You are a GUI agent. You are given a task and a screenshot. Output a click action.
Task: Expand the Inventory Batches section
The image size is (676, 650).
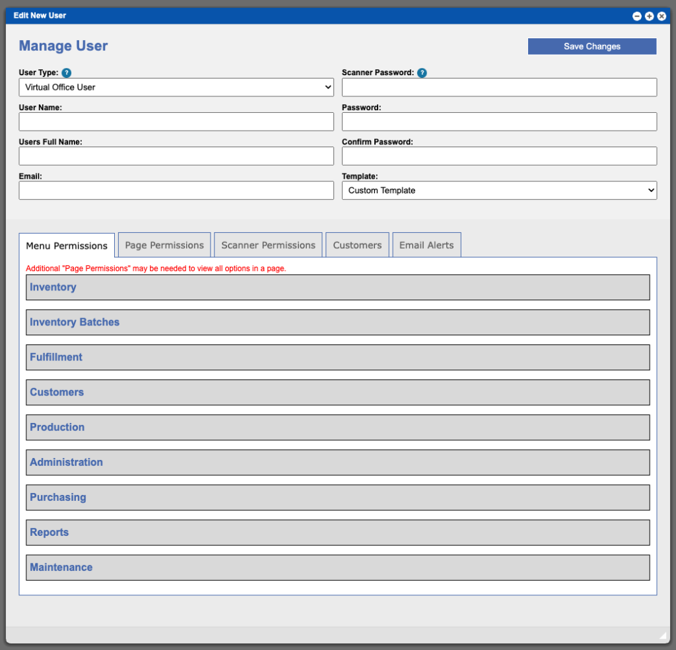point(337,322)
